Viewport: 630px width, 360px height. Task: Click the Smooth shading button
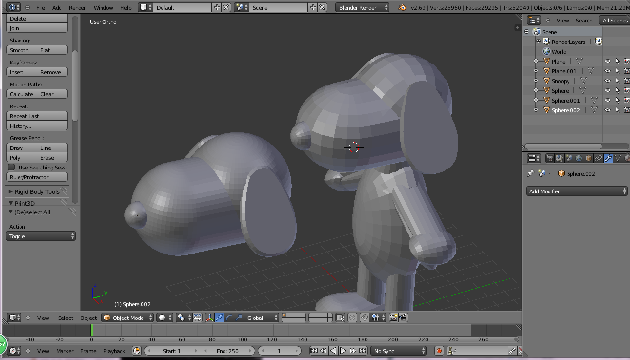(x=21, y=50)
